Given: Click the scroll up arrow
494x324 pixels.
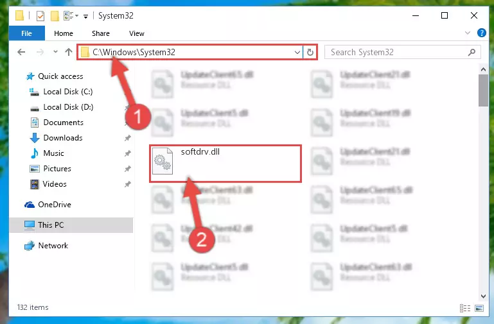Looking at the screenshot, I should point(483,69).
